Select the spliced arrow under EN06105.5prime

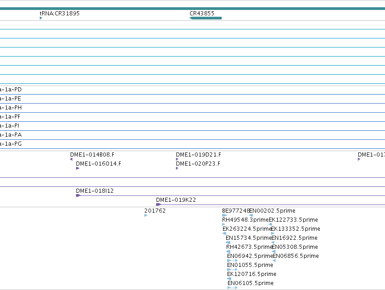click(233, 288)
